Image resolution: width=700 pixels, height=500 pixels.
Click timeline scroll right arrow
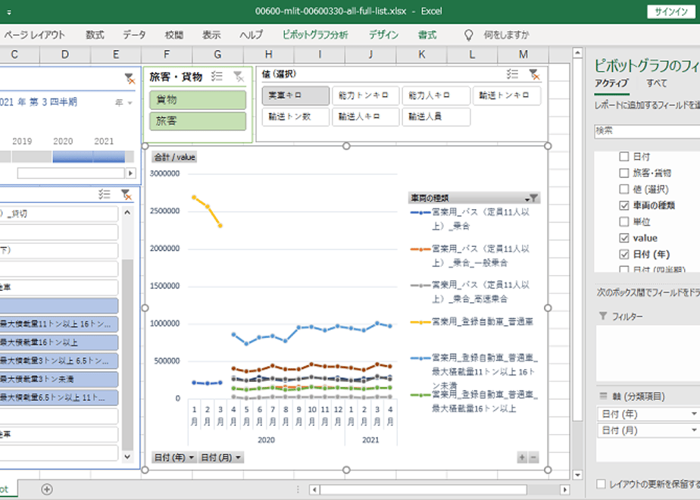click(x=130, y=173)
